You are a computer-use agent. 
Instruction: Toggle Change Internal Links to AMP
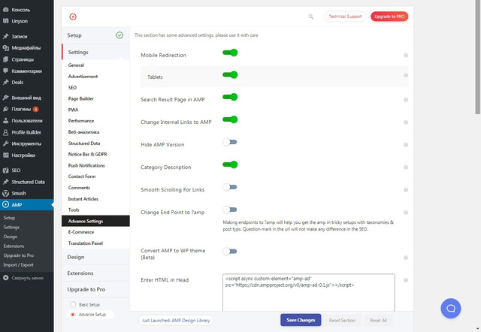coord(230,119)
